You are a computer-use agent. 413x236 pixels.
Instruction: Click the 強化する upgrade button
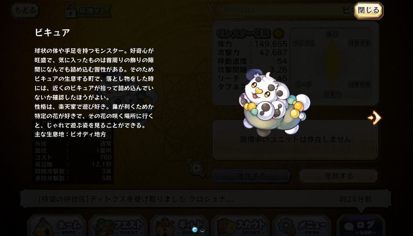(251, 176)
